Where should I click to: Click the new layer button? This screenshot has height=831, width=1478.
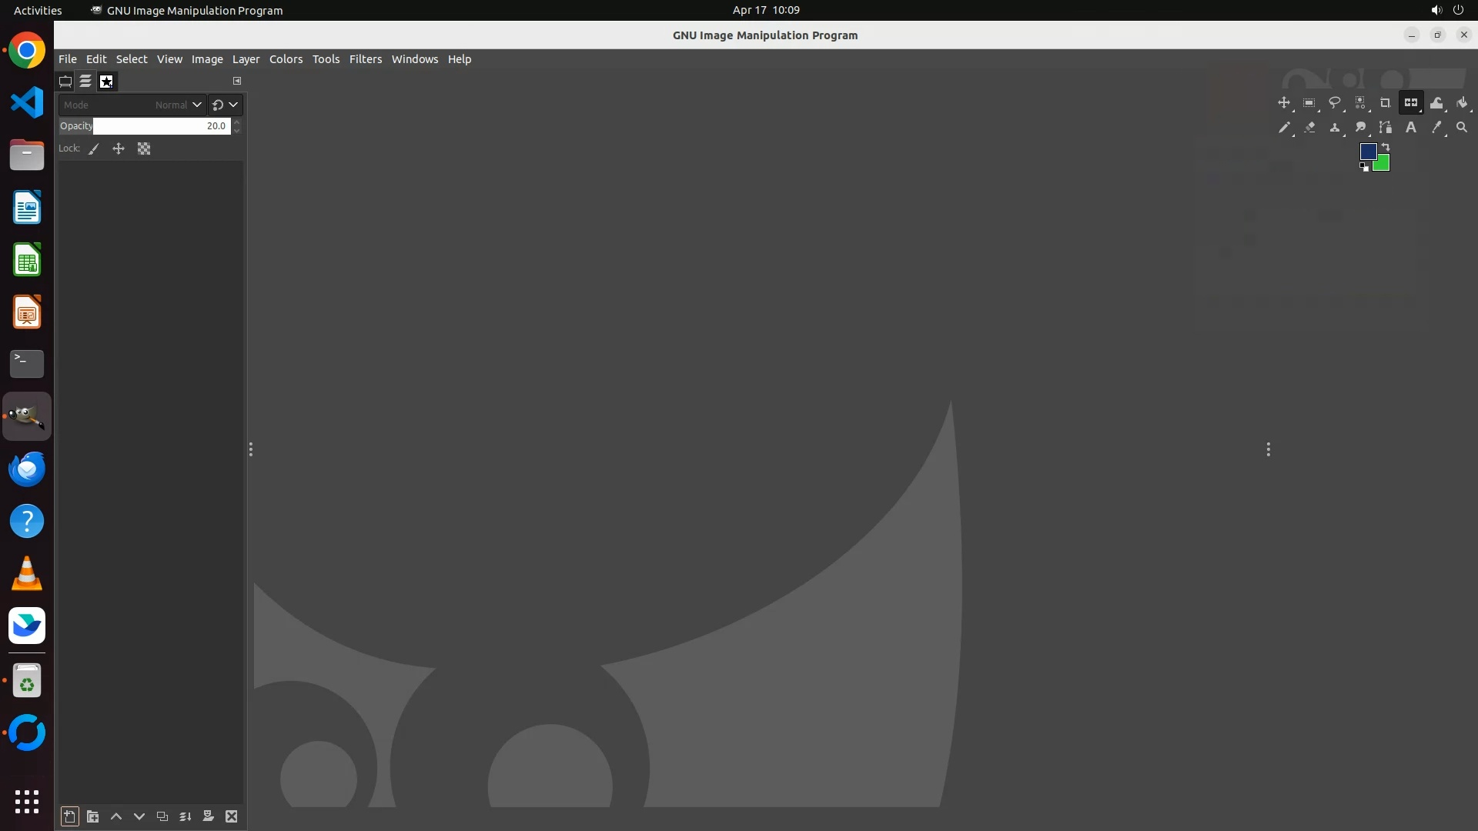tap(69, 816)
